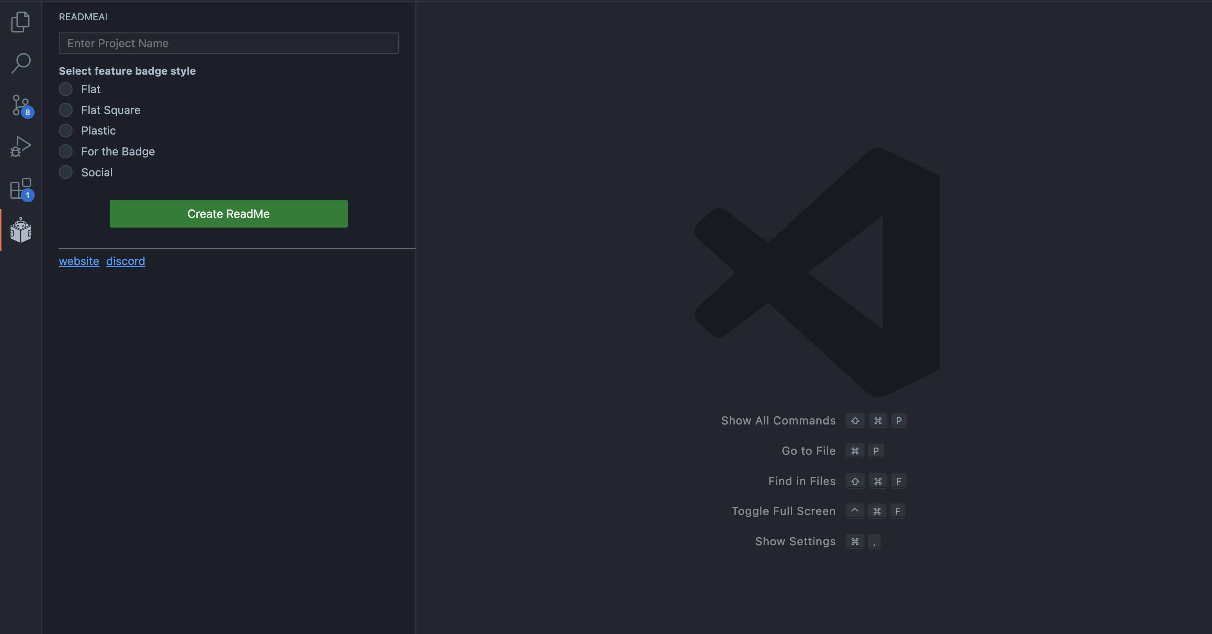
Task: Open the Run and Debug icon
Action: [20, 146]
